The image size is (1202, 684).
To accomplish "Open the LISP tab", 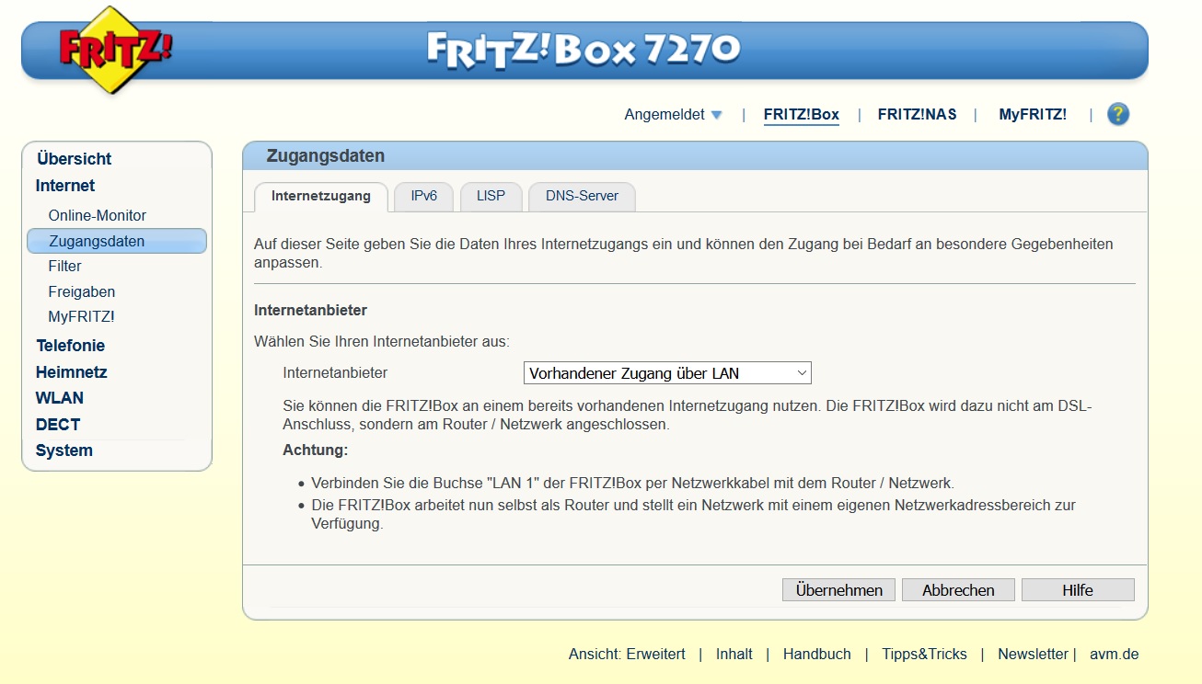I will click(x=491, y=196).
